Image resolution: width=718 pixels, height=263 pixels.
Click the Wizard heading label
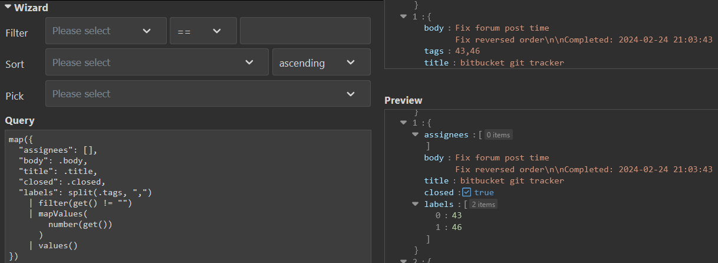(31, 8)
